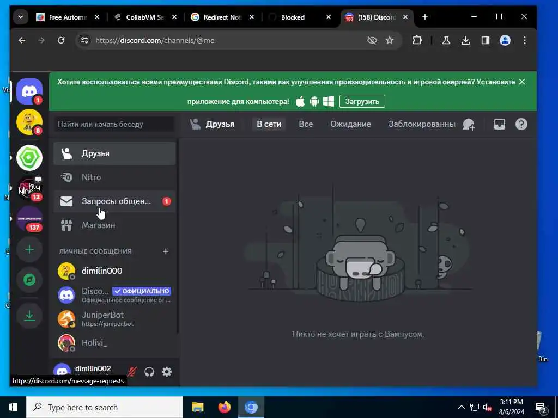Switch to В сети tab

(269, 124)
